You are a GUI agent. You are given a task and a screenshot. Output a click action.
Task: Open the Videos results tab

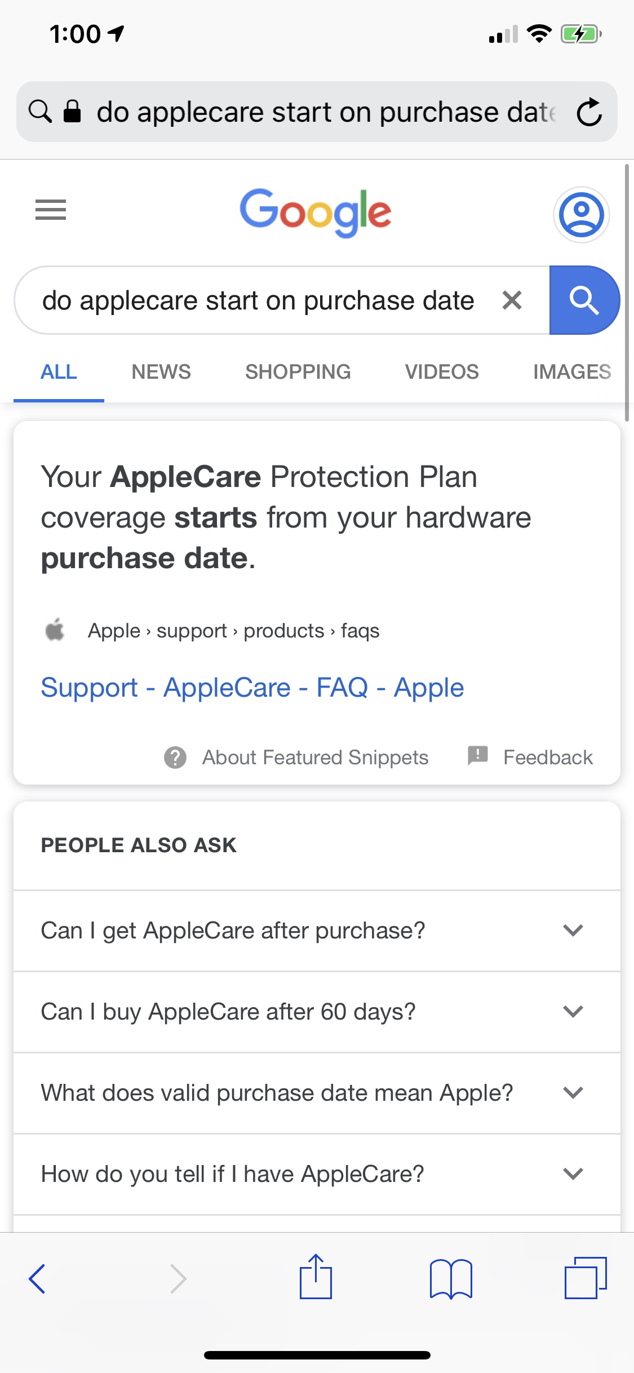click(442, 372)
